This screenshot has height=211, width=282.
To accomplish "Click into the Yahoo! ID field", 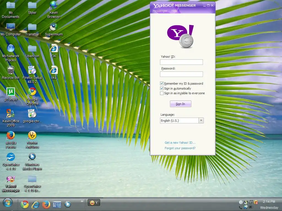I will click(x=181, y=62).
